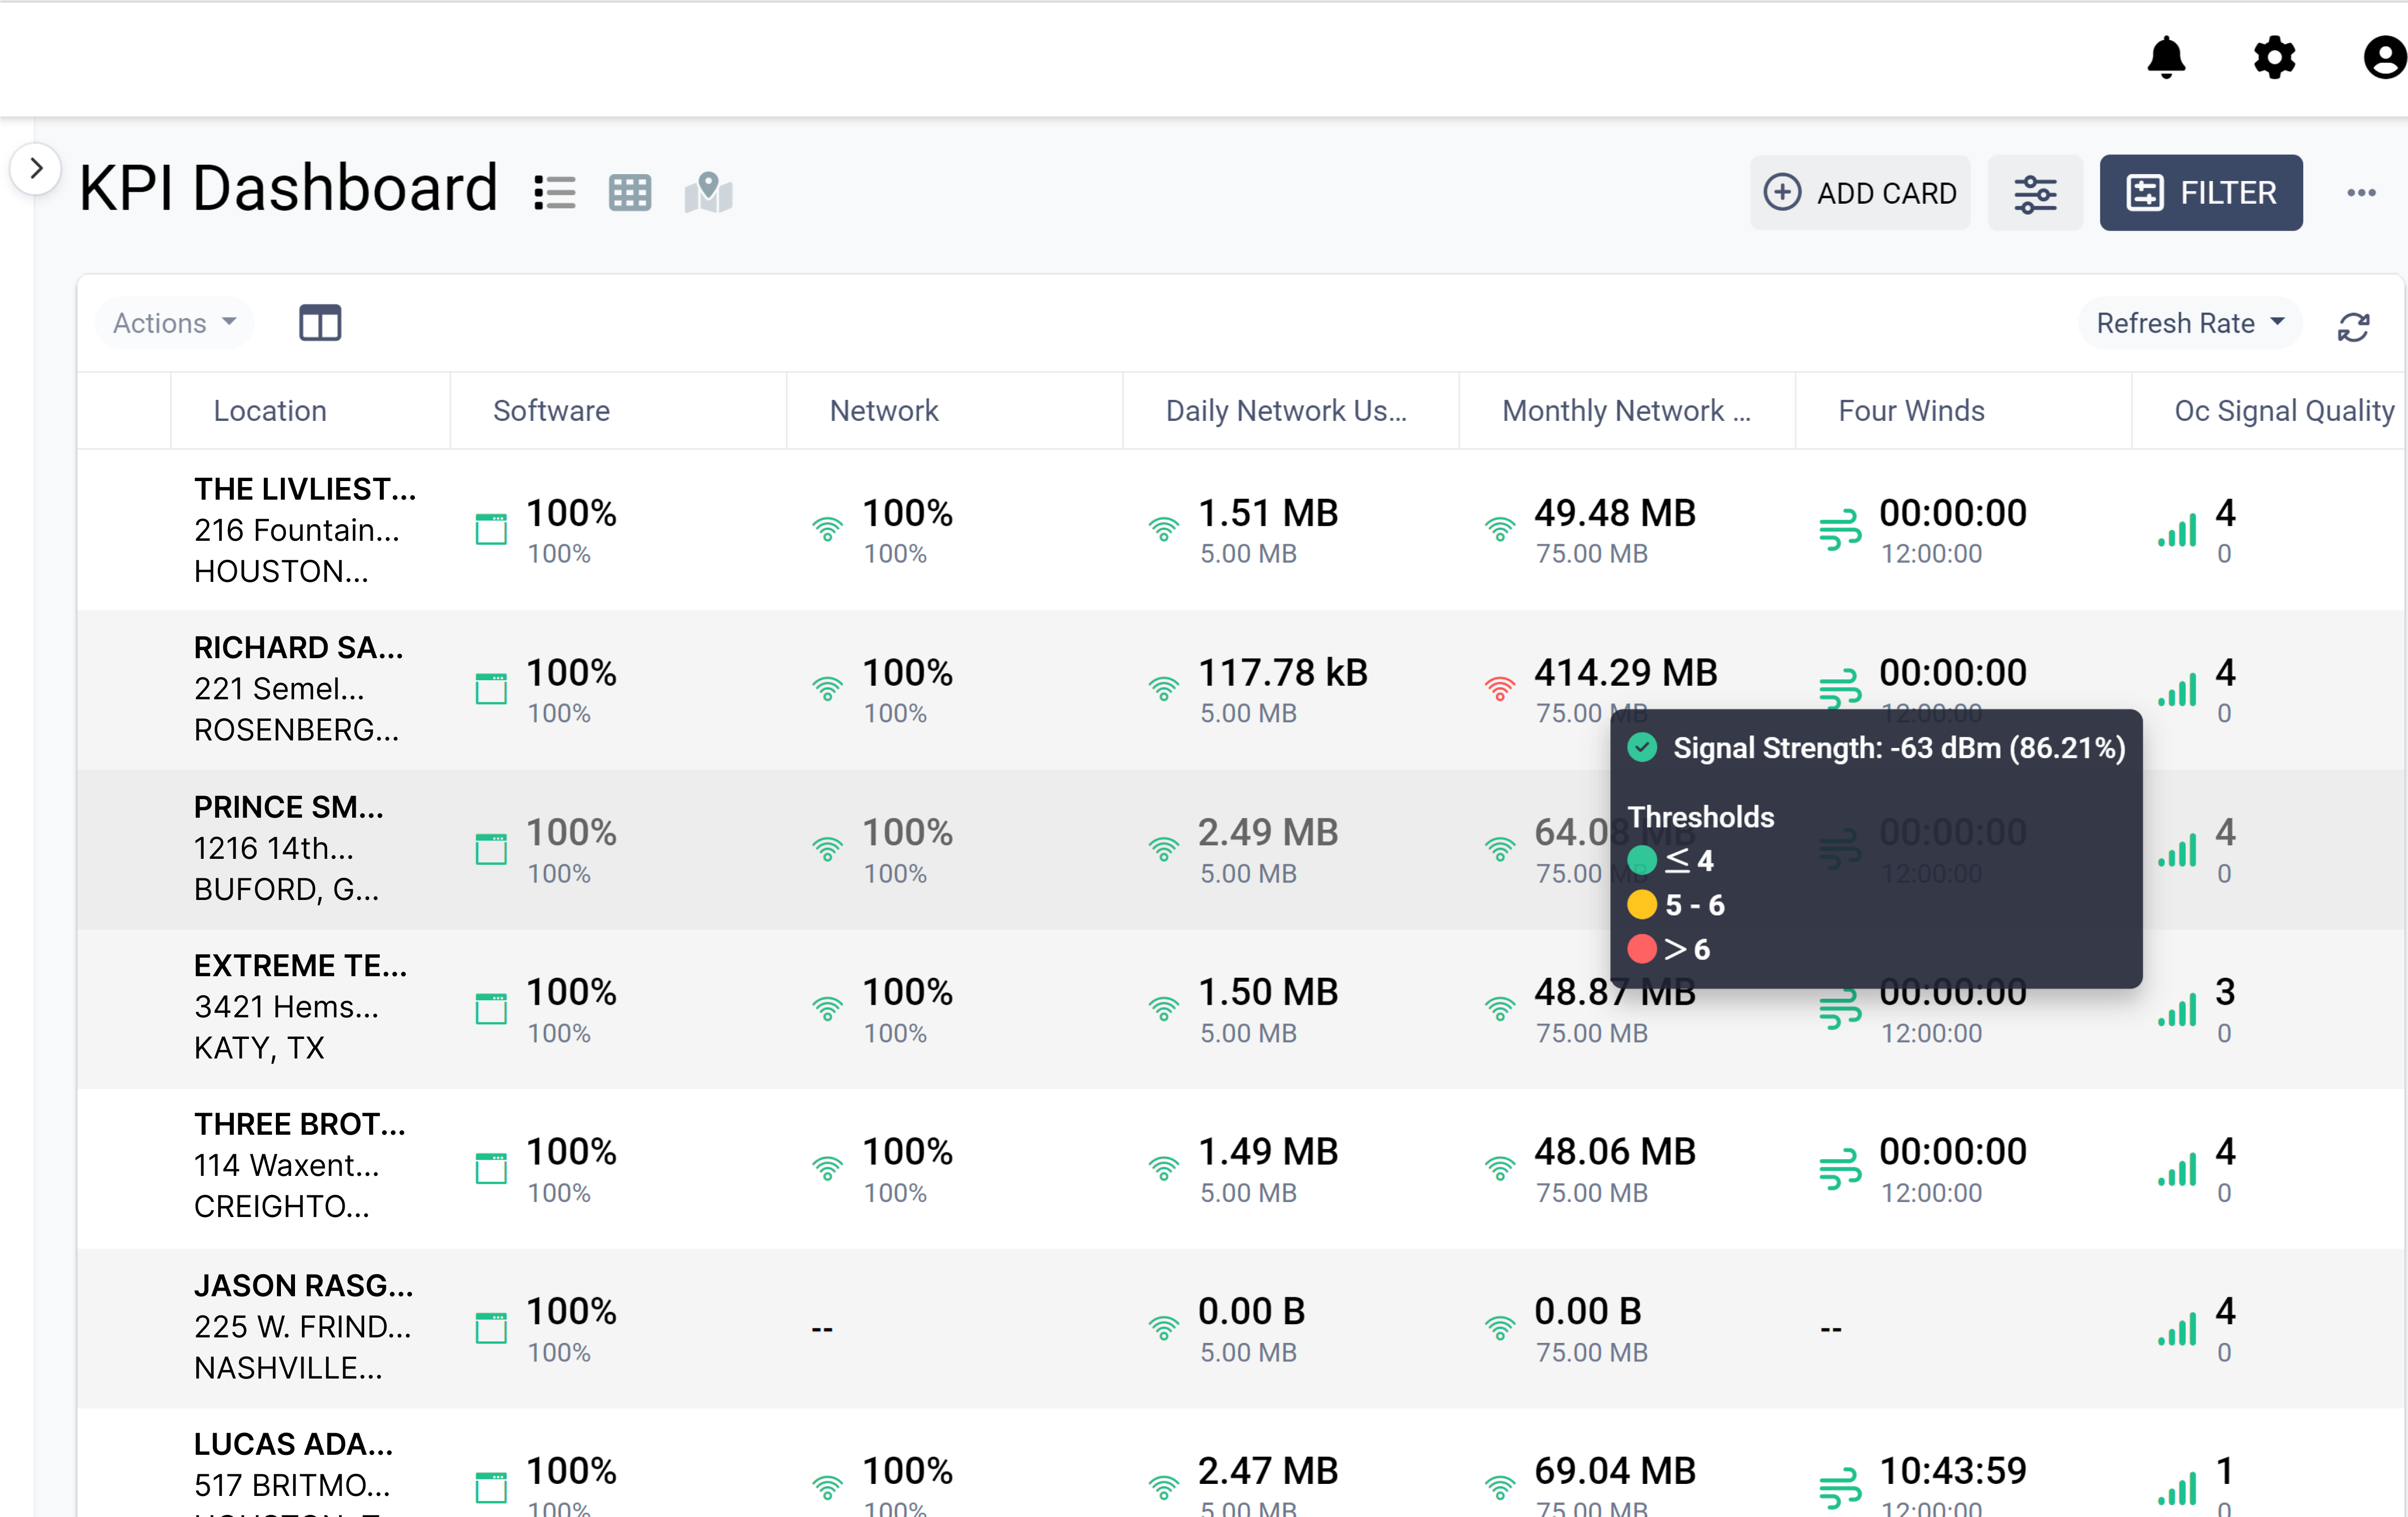Click the FILTER button
Image resolution: width=2408 pixels, height=1517 pixels.
(x=2202, y=192)
